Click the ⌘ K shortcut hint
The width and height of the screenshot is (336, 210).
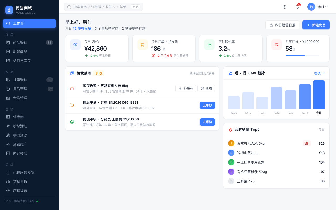pyautogui.click(x=135, y=7)
